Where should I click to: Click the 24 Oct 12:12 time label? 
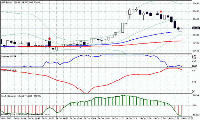[x=117, y=118]
